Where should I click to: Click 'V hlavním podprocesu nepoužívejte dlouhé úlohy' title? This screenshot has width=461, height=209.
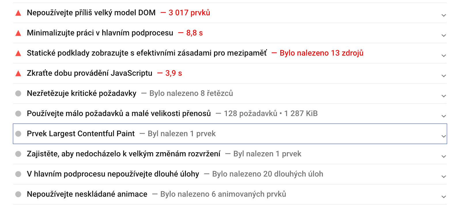pos(113,174)
